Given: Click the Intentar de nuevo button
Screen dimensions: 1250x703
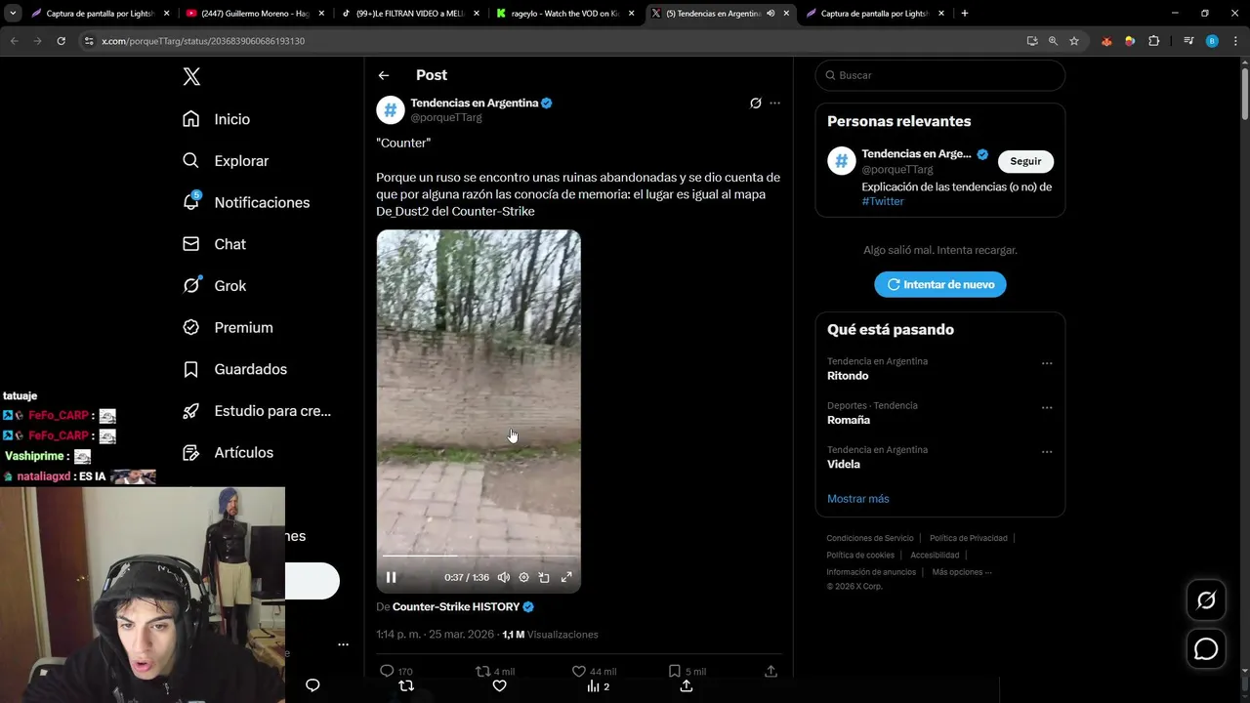Looking at the screenshot, I should pyautogui.click(x=940, y=284).
